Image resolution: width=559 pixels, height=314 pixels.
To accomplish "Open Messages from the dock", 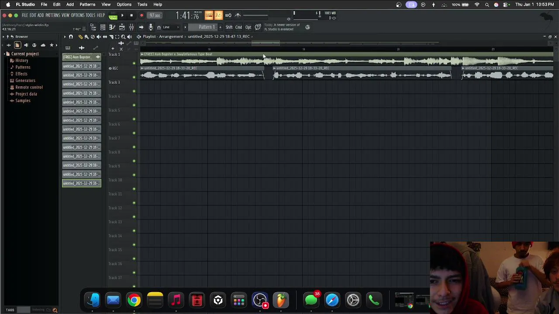I will point(311,300).
